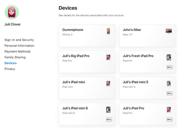Go to Personal Information page
185x131 pixels.
pyautogui.click(x=19, y=46)
